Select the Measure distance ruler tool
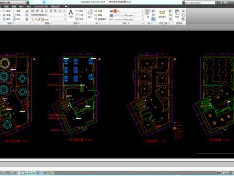Image resolution: width=234 pixels, height=176 pixels. point(162,12)
